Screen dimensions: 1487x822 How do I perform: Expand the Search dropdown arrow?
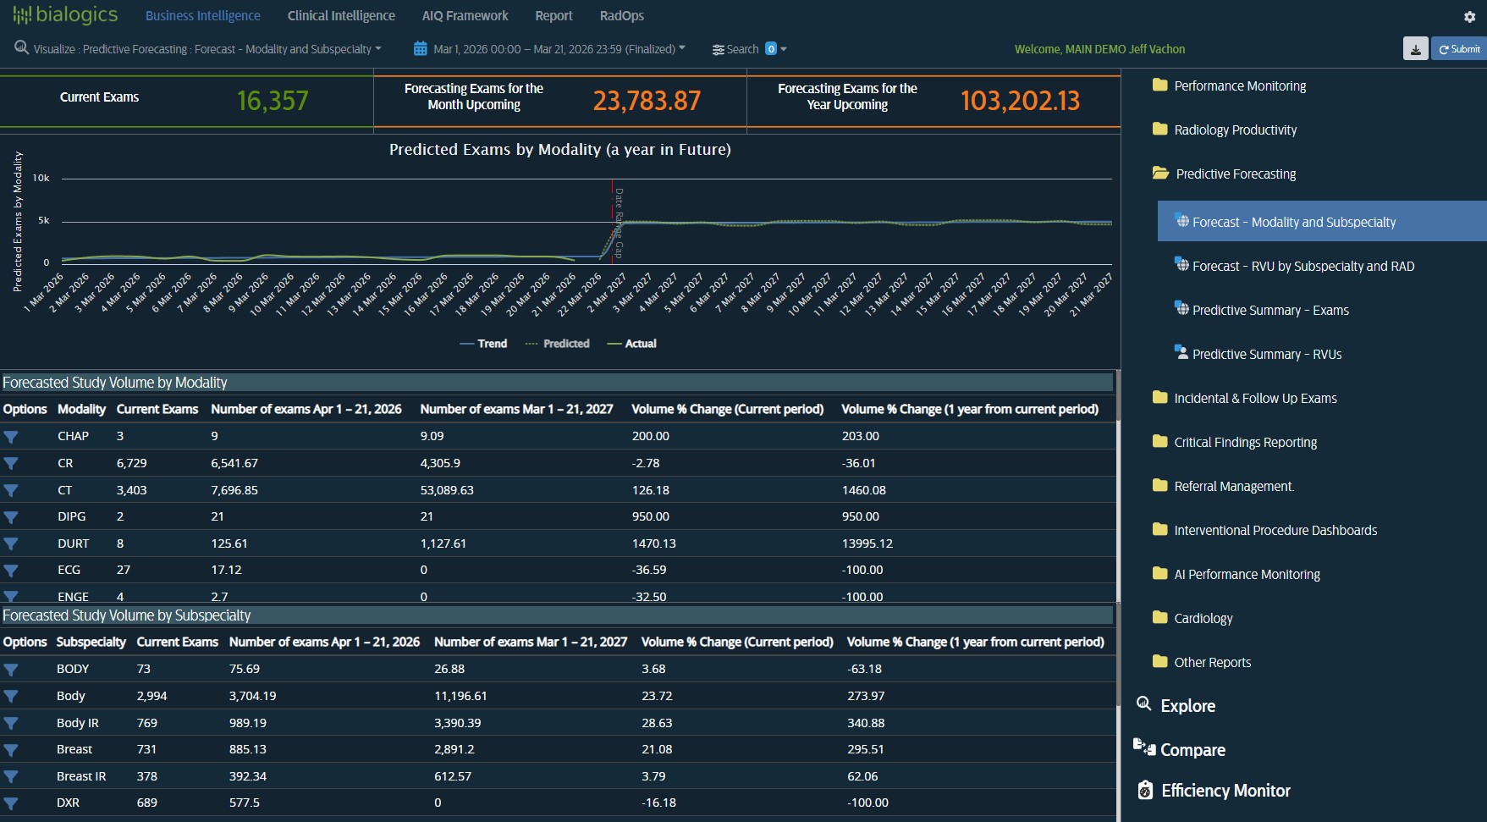784,49
